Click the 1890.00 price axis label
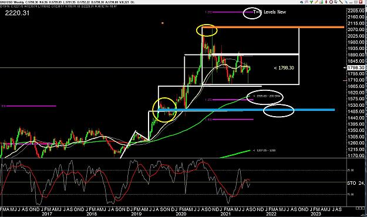 (356, 55)
